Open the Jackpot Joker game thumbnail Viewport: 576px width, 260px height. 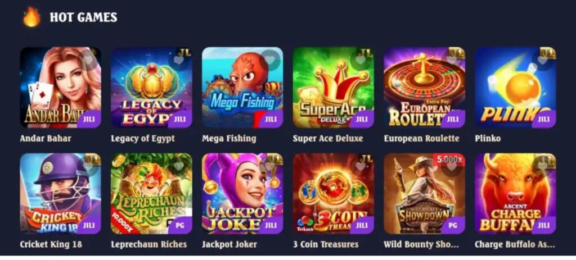(x=242, y=193)
